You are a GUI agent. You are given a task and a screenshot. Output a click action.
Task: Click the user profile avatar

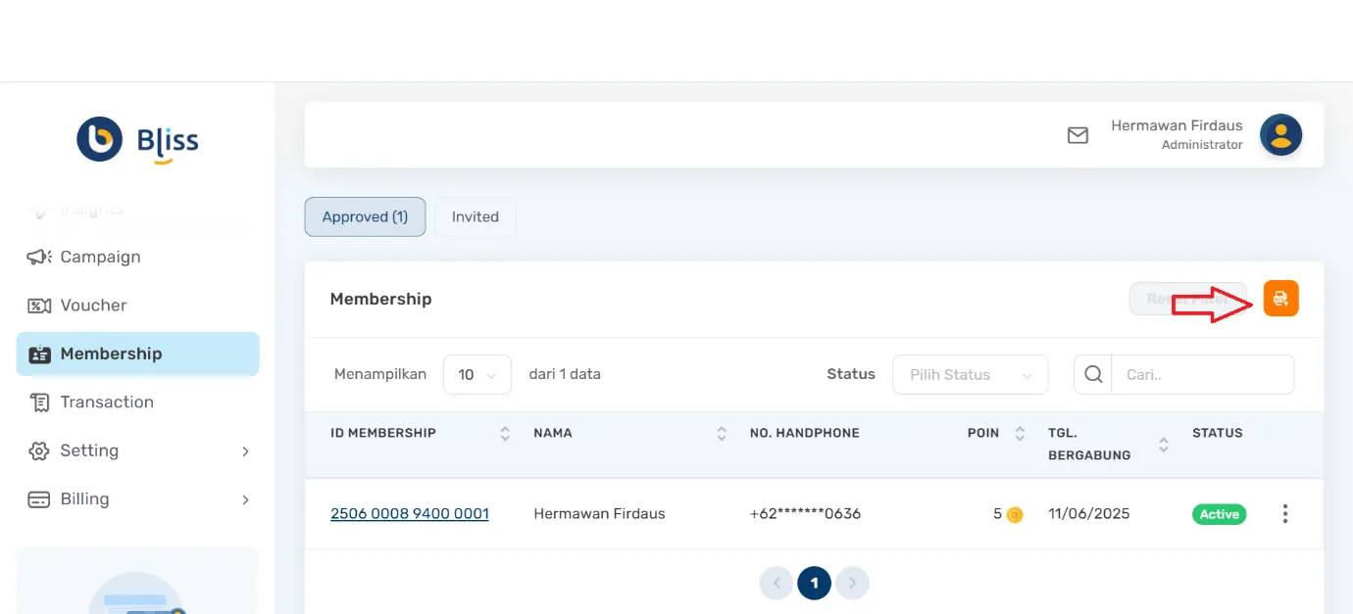tap(1280, 135)
